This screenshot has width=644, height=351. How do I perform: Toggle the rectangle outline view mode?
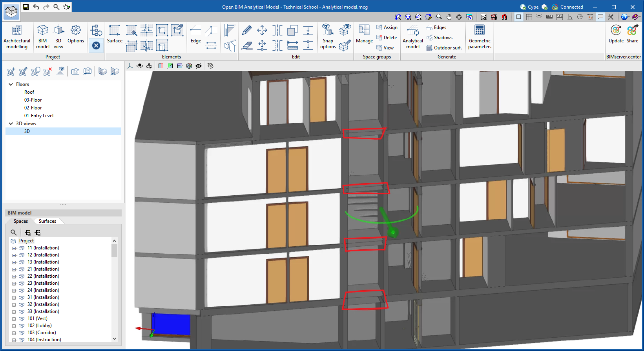[519, 17]
